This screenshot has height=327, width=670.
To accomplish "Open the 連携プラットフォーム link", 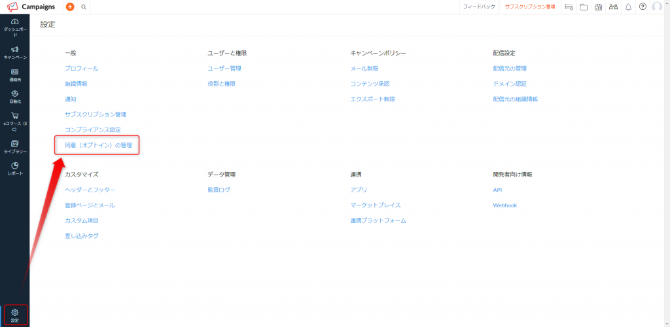I will (x=378, y=220).
